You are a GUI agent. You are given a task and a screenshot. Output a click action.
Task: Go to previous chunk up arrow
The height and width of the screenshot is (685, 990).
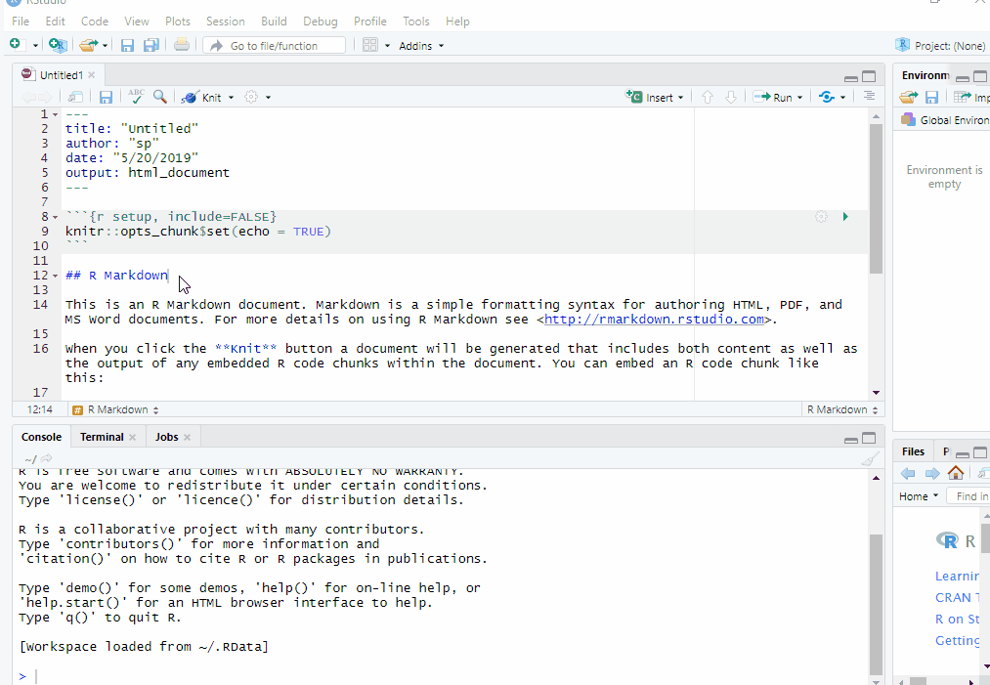click(708, 97)
